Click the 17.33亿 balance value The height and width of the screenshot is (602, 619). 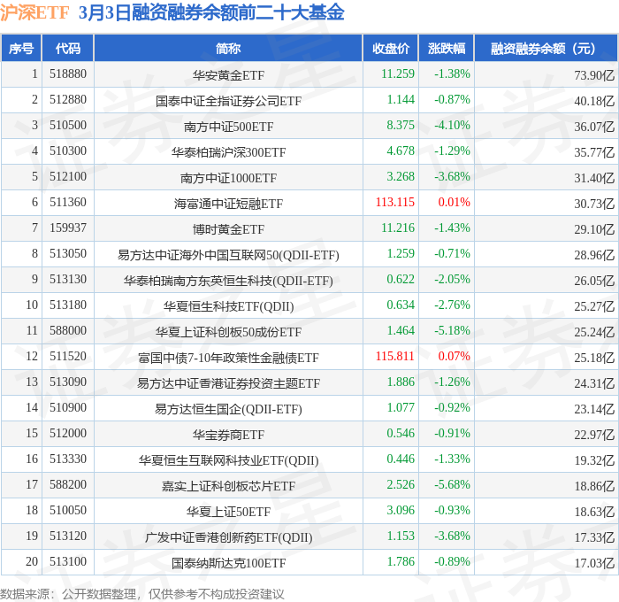(594, 537)
